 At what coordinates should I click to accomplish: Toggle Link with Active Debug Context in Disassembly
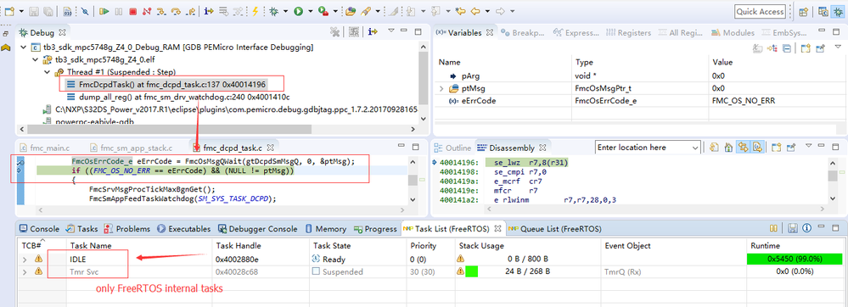coord(743,148)
